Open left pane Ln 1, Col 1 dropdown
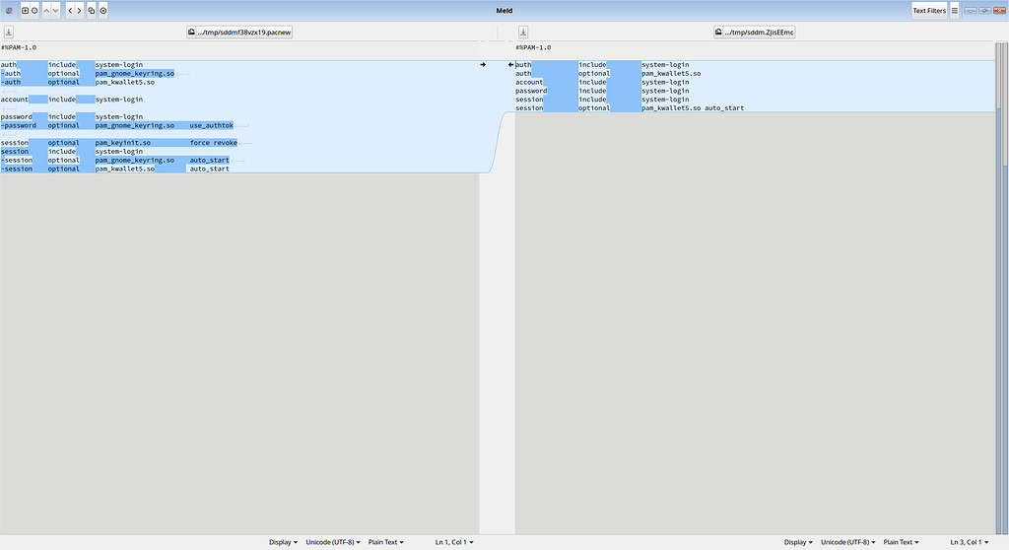The image size is (1009, 550). (454, 542)
